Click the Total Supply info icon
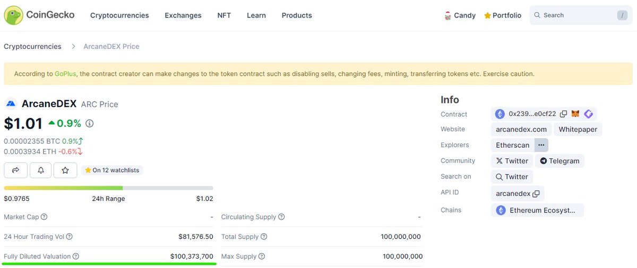Viewport: 637px width, 268px height. coord(264,237)
